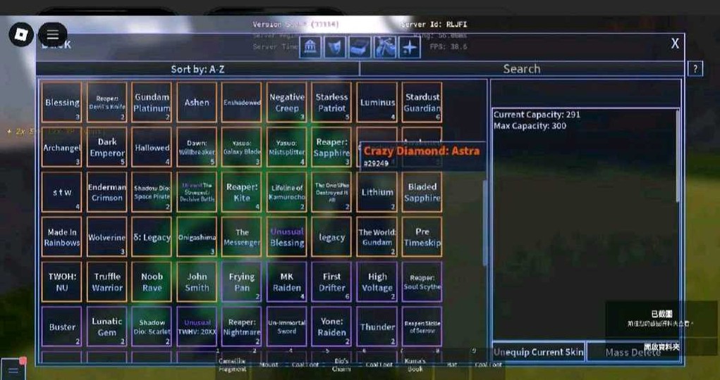
Task: Open the Roblox logo menu
Action: point(21,34)
